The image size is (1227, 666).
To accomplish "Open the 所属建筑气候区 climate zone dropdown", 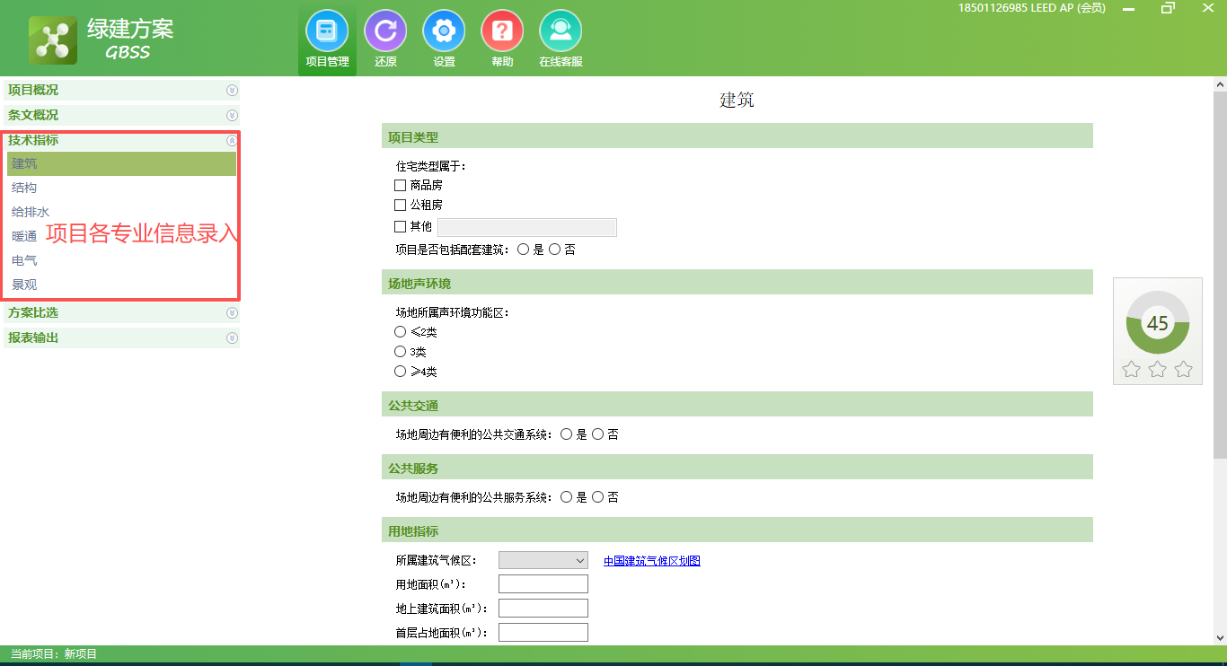I will (543, 559).
